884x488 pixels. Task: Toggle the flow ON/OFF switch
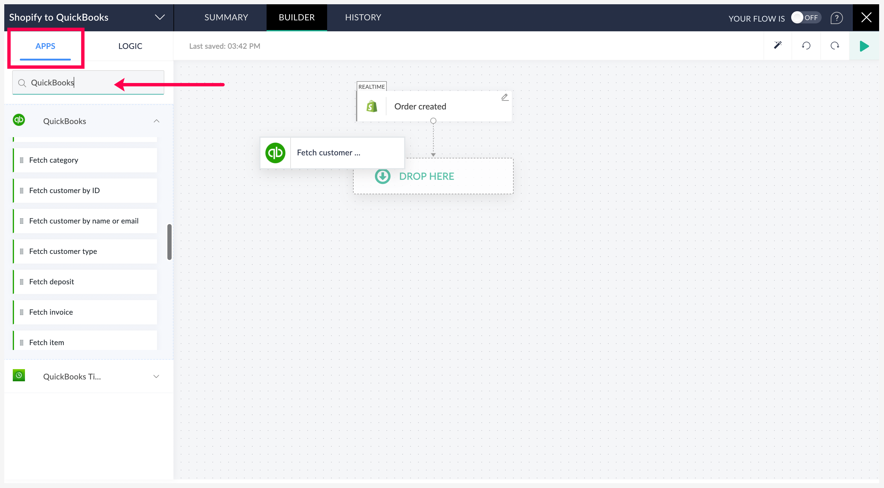click(x=805, y=18)
